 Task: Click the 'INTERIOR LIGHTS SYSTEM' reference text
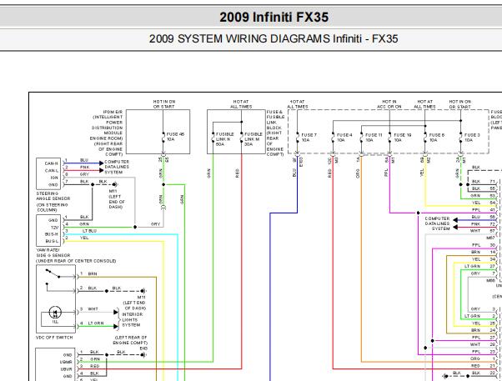[132, 319]
